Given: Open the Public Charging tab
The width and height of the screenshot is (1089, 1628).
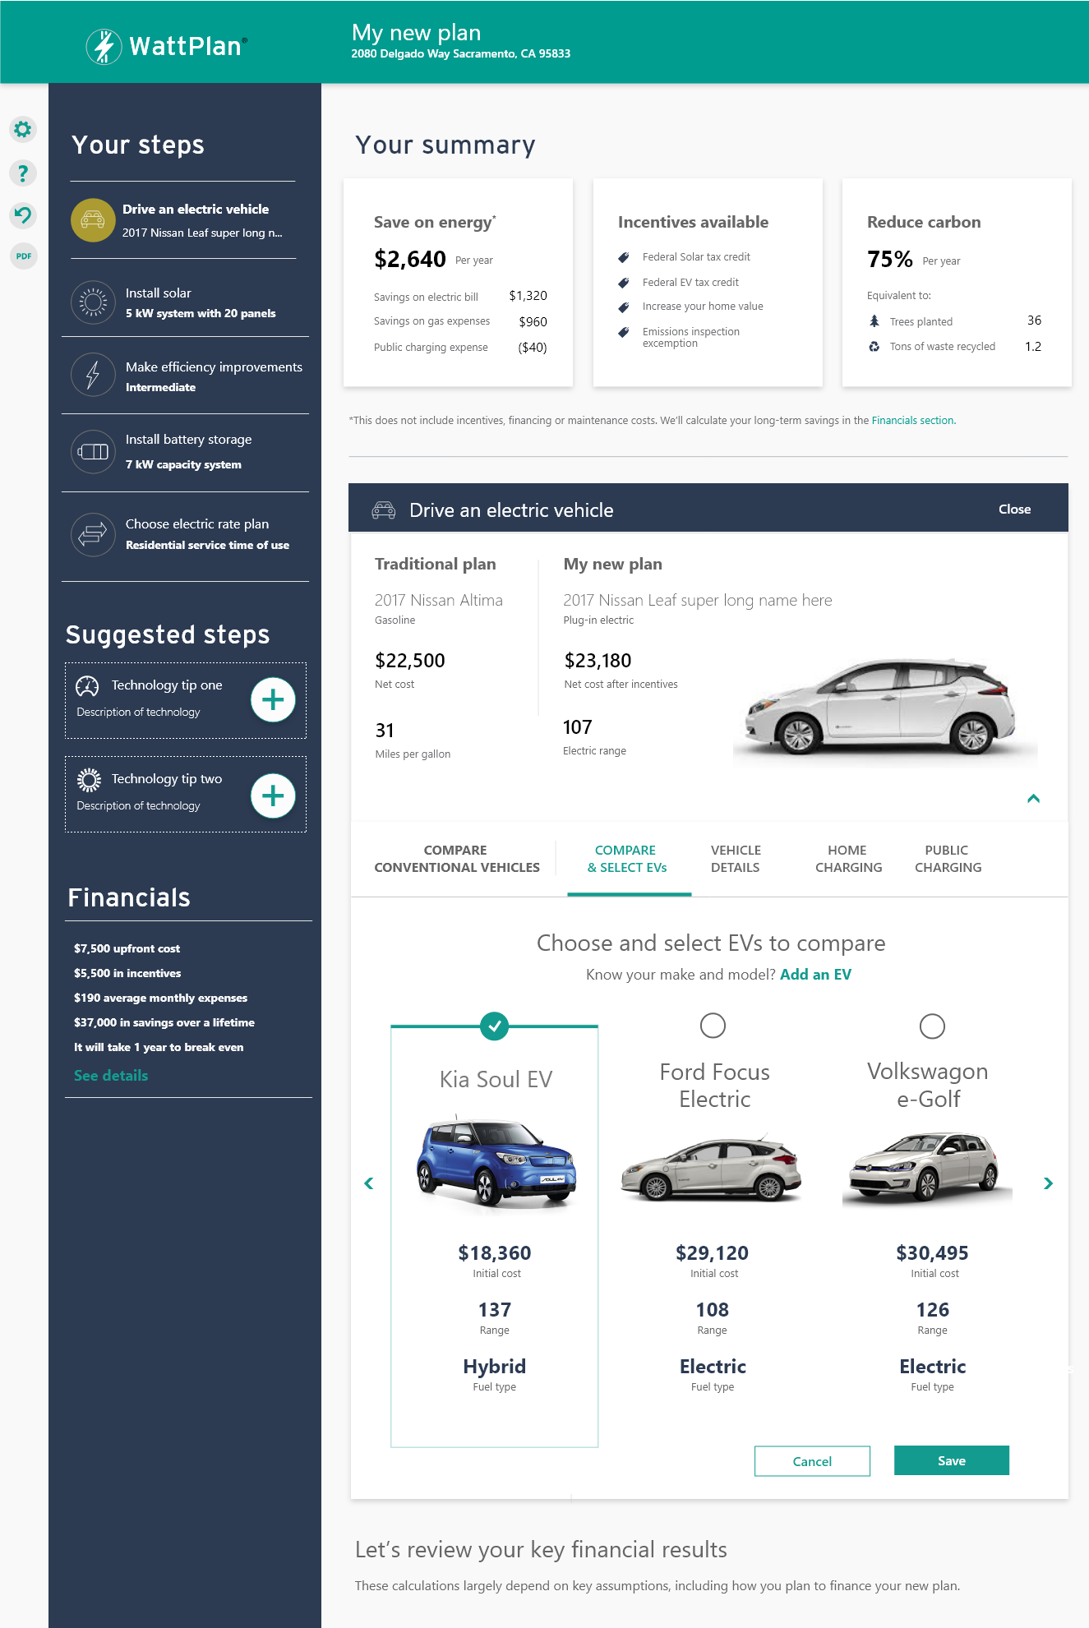Looking at the screenshot, I should pyautogui.click(x=948, y=859).
